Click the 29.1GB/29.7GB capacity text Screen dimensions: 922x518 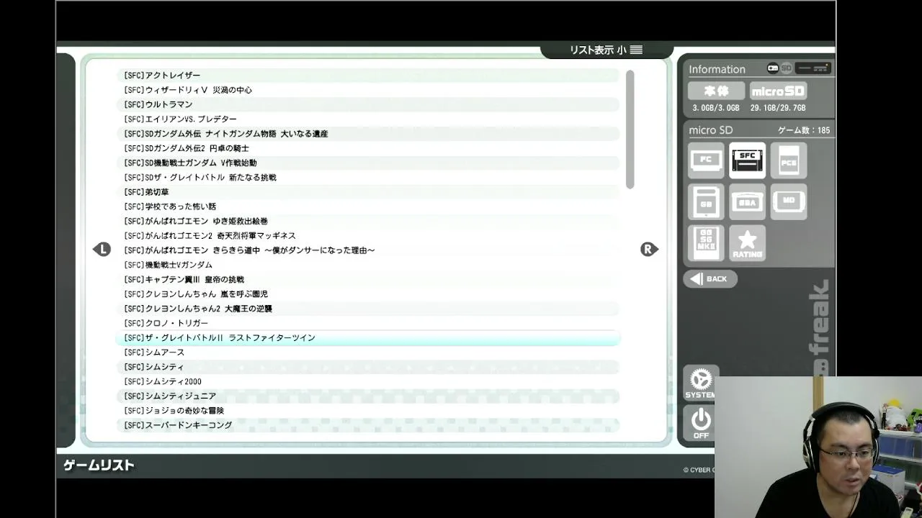click(x=778, y=108)
